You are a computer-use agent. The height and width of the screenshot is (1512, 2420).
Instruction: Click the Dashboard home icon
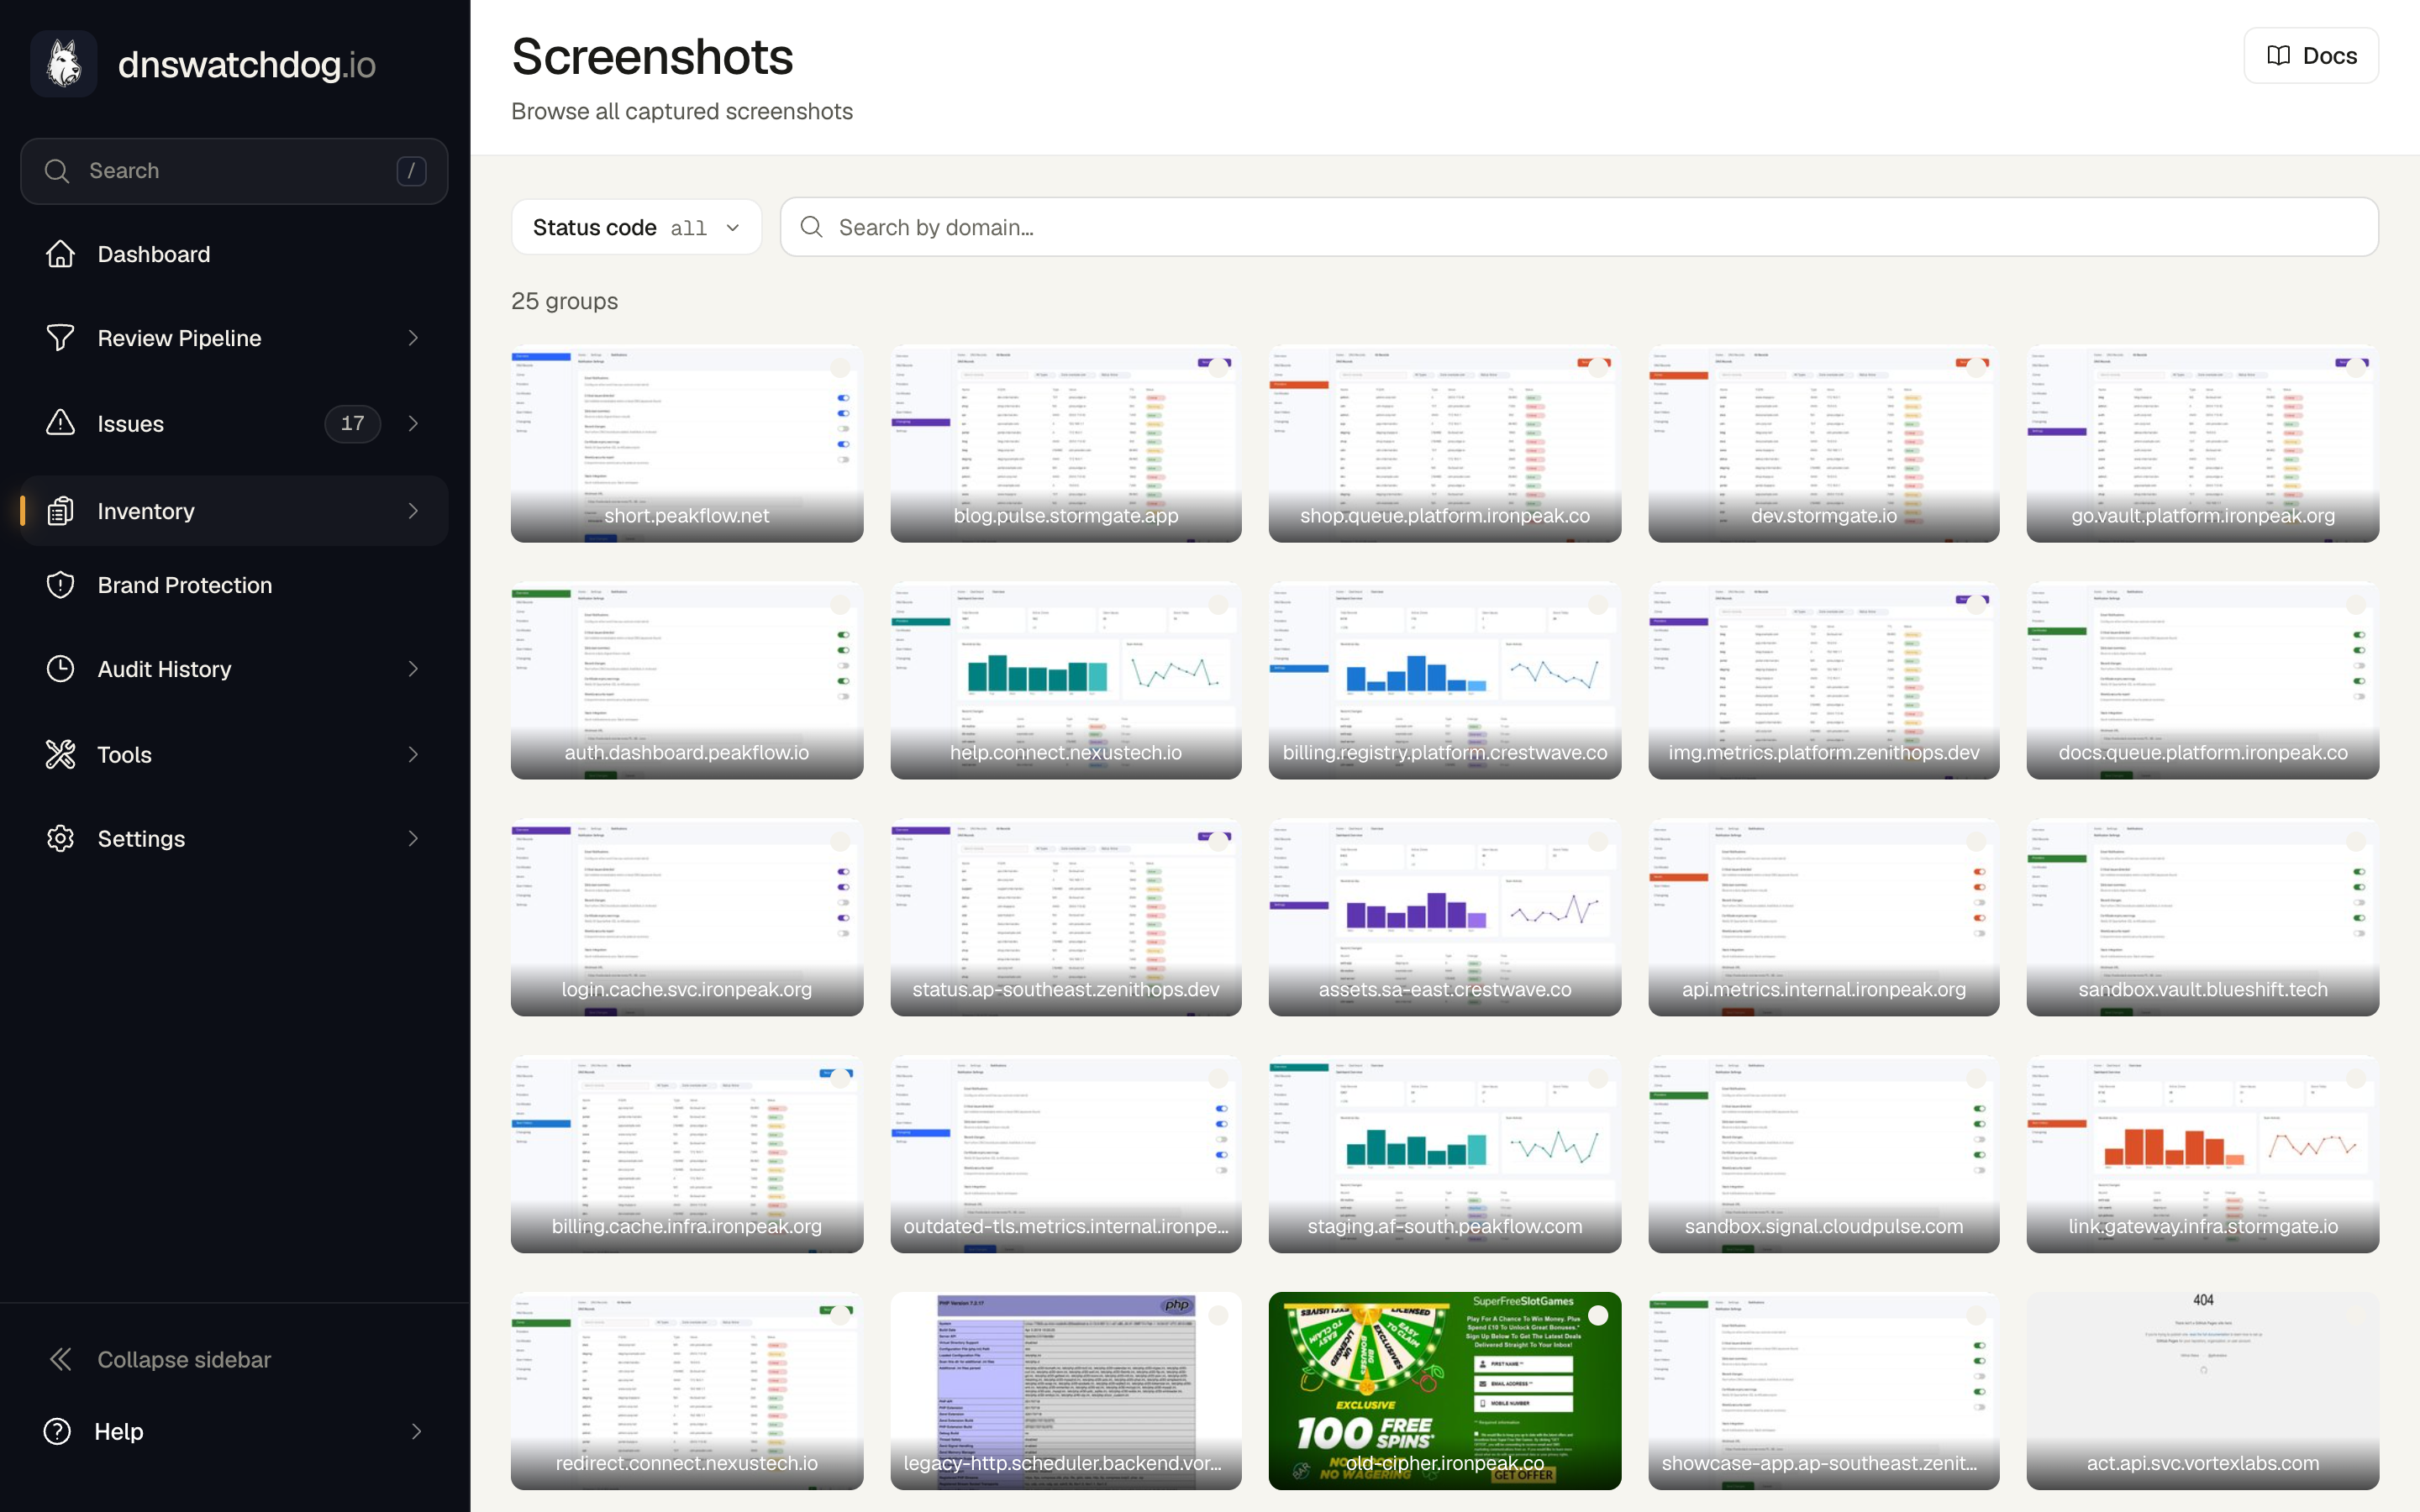[60, 254]
